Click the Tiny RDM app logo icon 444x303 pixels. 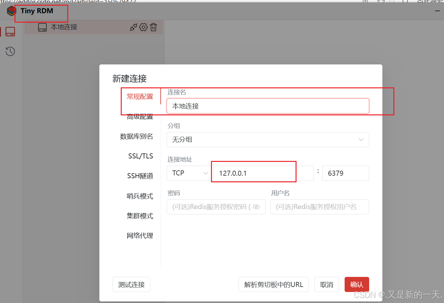pos(11,11)
